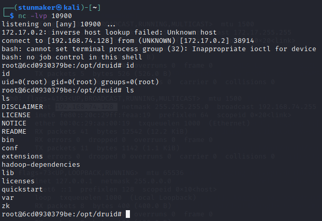Click the 'inverse host lookup failed' message
322x221 pixels.
tap(96, 33)
